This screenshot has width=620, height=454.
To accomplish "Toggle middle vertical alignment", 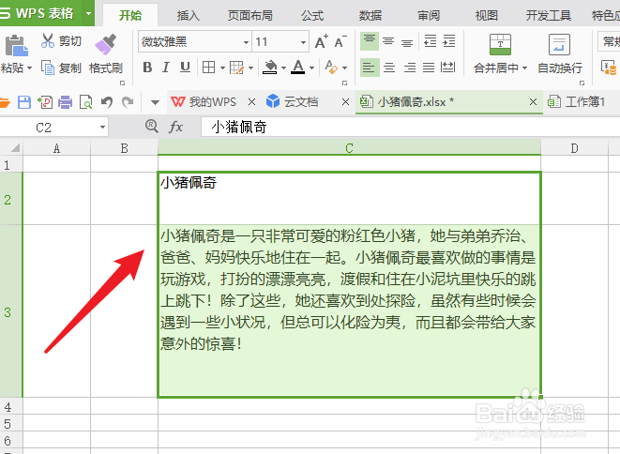I will click(x=388, y=41).
